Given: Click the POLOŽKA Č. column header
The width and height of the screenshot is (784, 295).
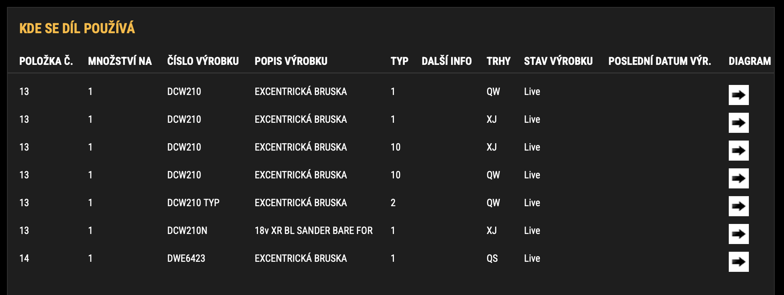Looking at the screenshot, I should coord(46,61).
